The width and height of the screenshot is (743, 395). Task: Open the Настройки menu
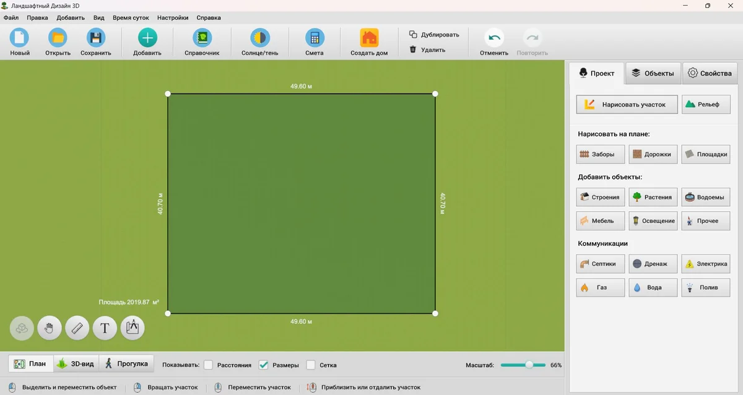[x=173, y=18]
